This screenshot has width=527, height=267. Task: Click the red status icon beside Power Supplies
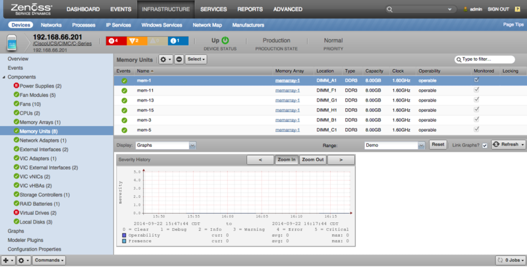point(16,86)
